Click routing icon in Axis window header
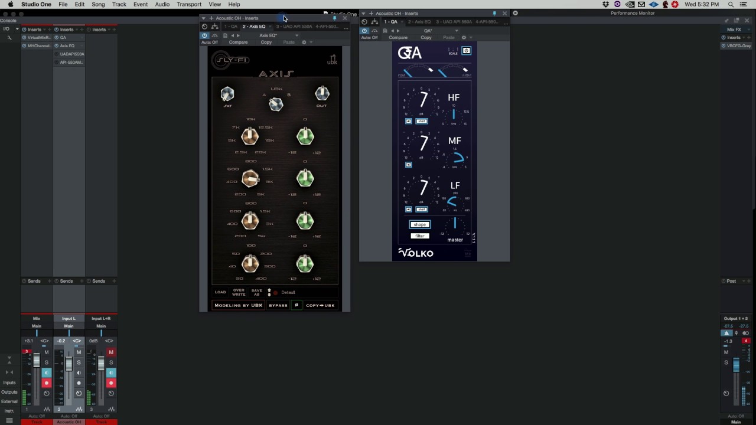 (x=214, y=27)
